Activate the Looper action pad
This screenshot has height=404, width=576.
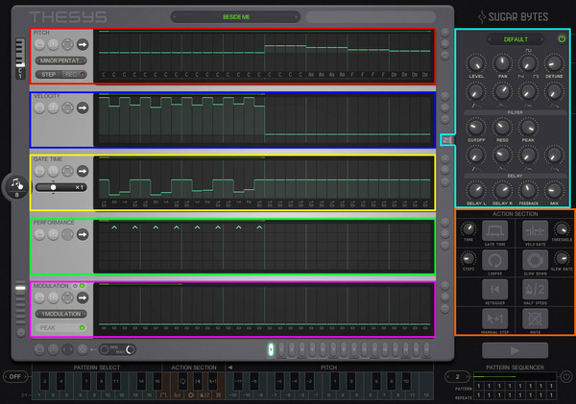494,260
